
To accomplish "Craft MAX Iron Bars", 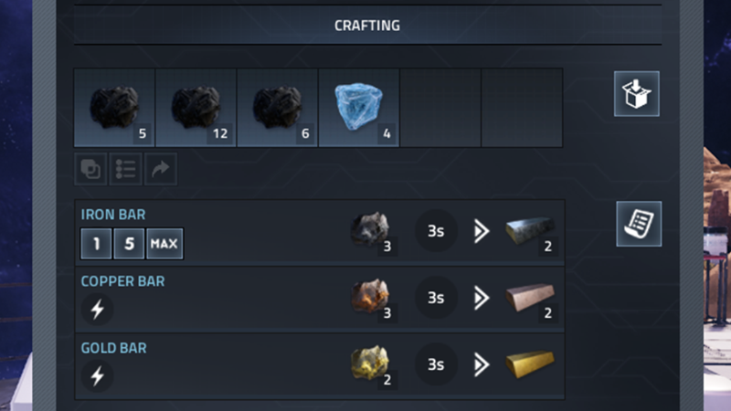I will tap(164, 243).
